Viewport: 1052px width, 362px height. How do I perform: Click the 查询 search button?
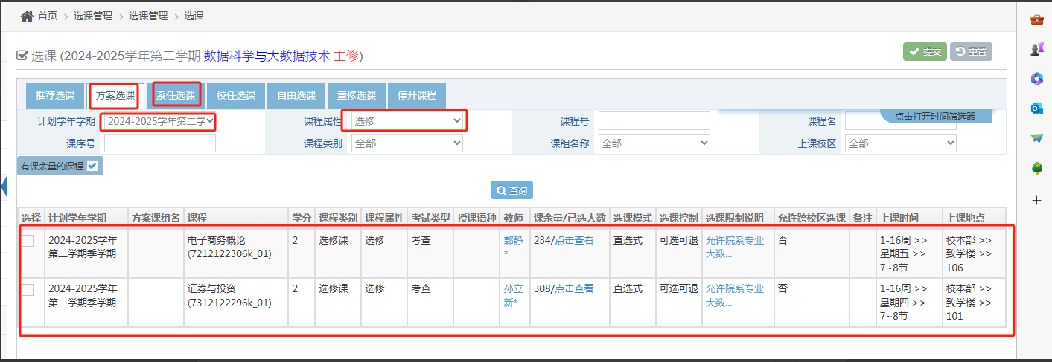(x=511, y=191)
